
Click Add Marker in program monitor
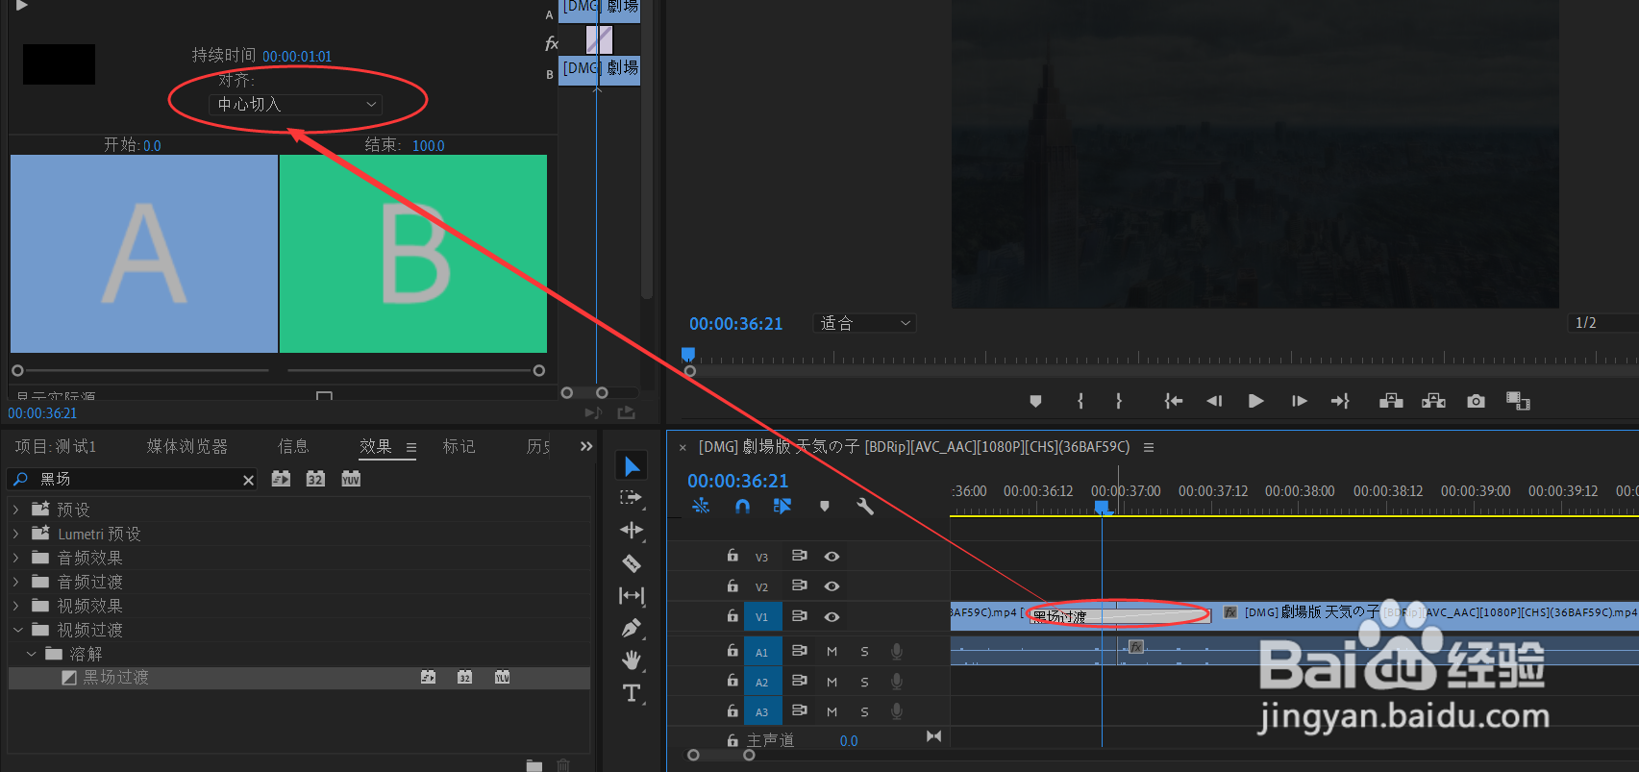(1035, 401)
